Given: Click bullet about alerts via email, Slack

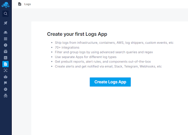Looking at the screenshot, I should pos(108,67).
